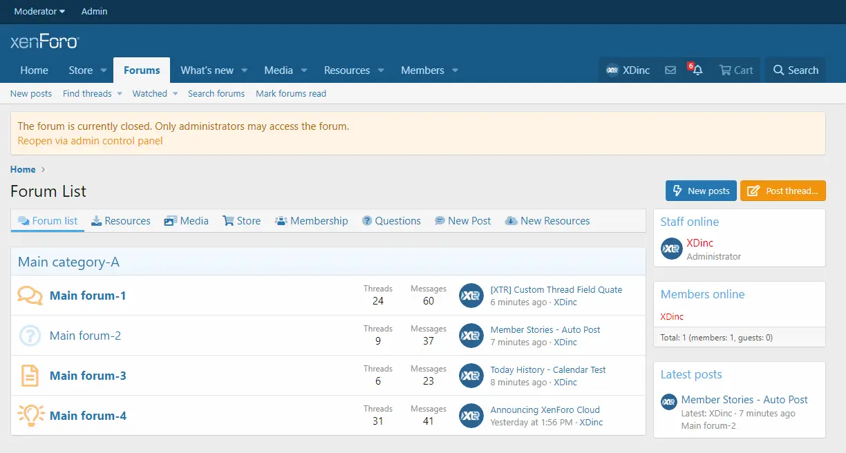
Task: Expand the What's new dropdown arrow
Action: coord(245,70)
